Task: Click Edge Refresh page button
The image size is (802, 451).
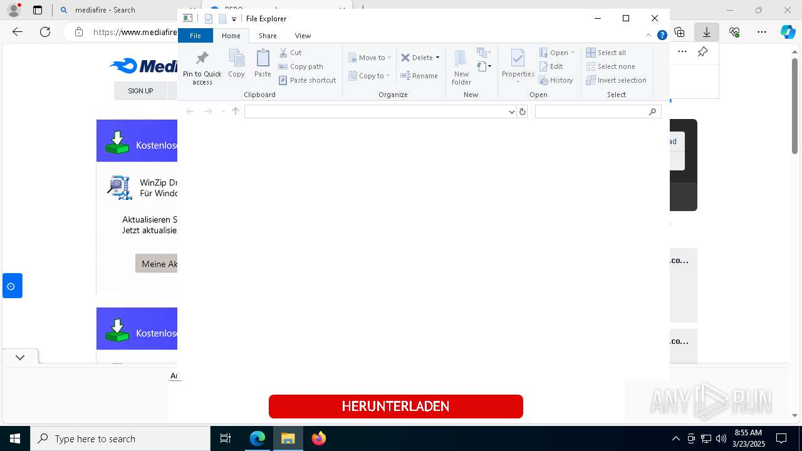Action: tap(45, 32)
